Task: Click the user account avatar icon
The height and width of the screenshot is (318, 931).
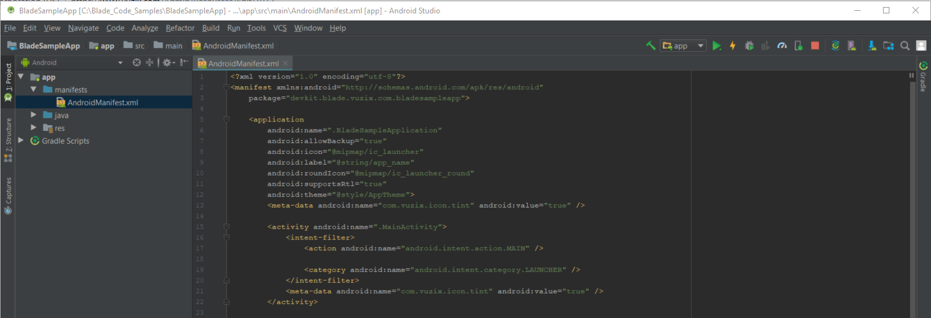Action: [921, 45]
